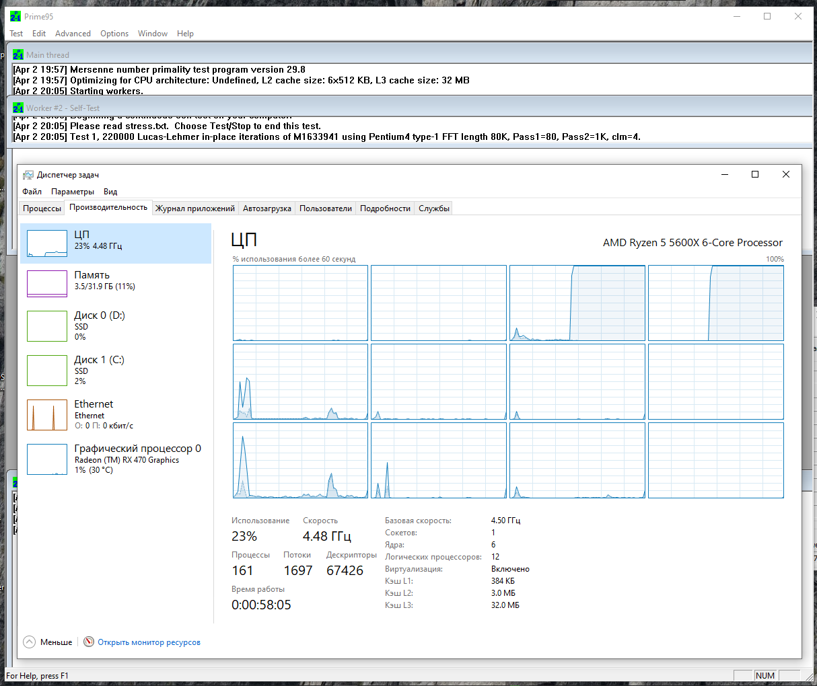Select the Производительность tab
817x686 pixels.
(x=108, y=207)
